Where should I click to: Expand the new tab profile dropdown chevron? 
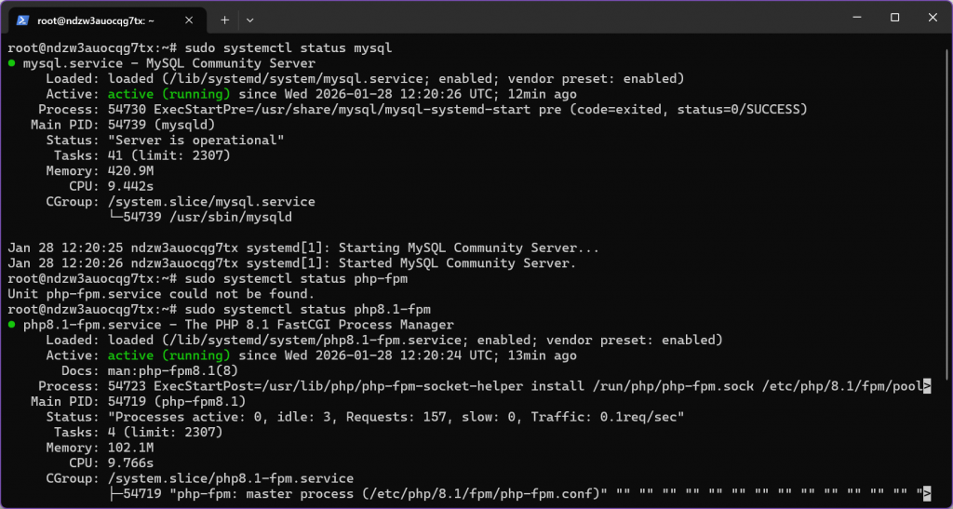coord(249,19)
